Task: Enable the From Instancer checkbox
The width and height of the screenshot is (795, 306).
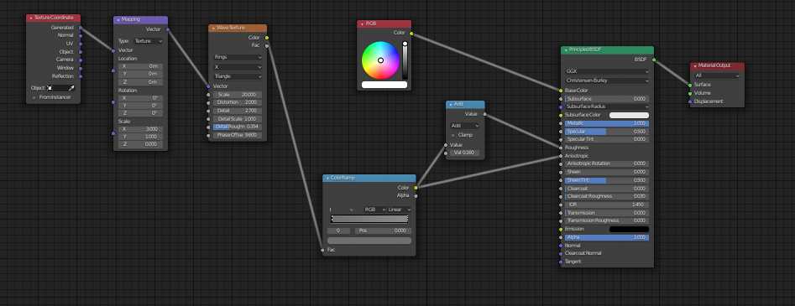Action: (x=34, y=97)
